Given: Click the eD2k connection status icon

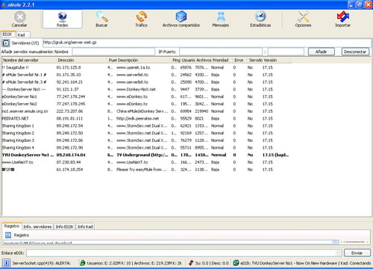Looking at the screenshot, I should pyautogui.click(x=236, y=263).
